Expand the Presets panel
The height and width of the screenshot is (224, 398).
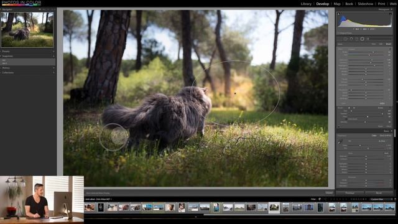coord(1,51)
